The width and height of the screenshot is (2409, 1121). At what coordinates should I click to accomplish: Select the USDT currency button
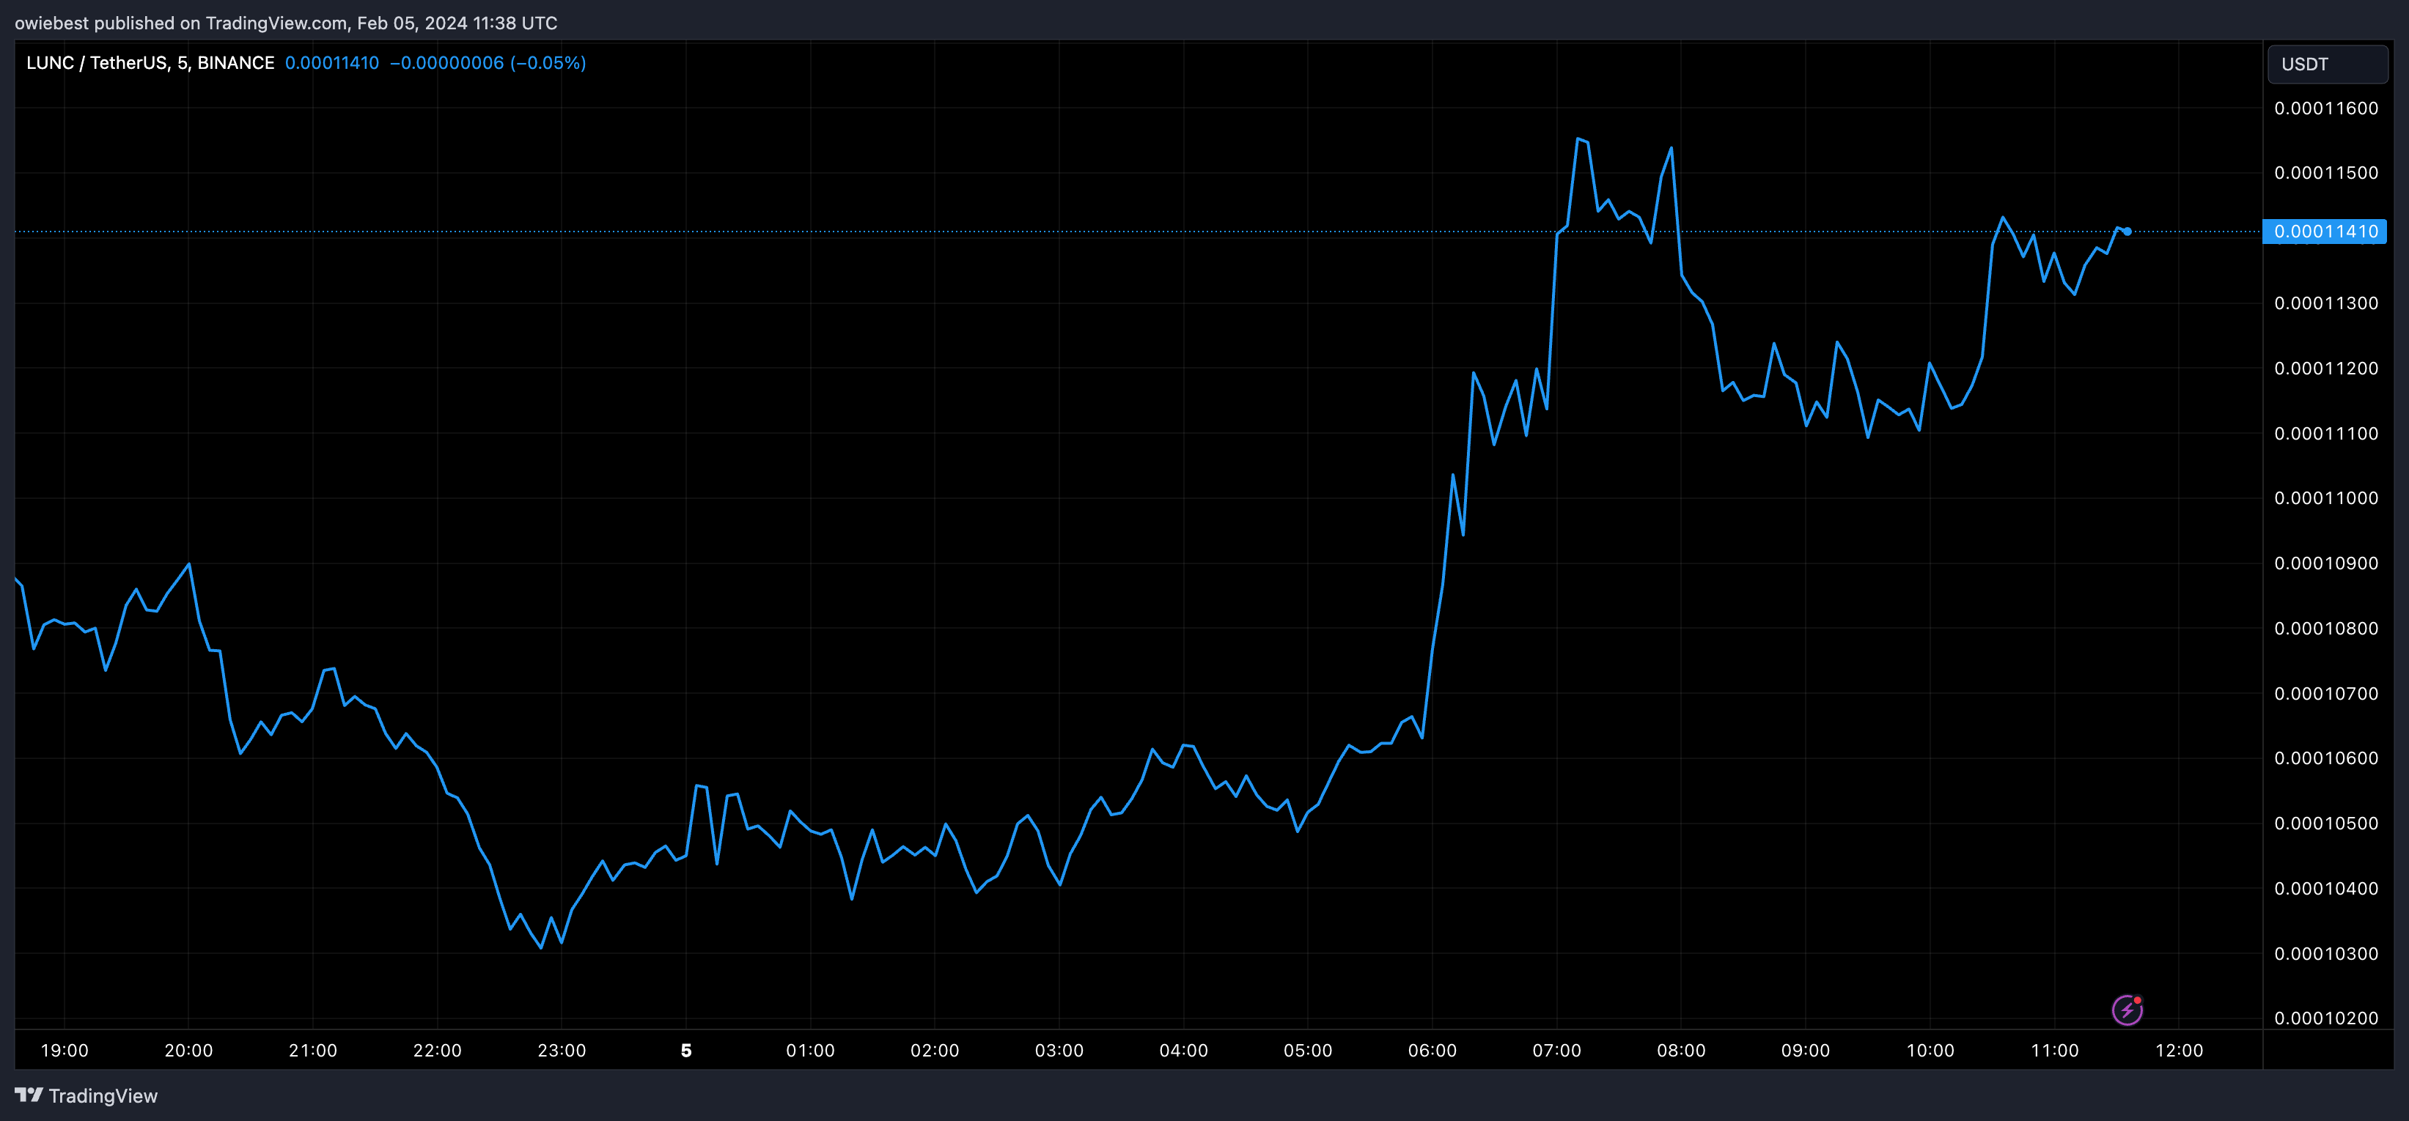pos(2327,64)
